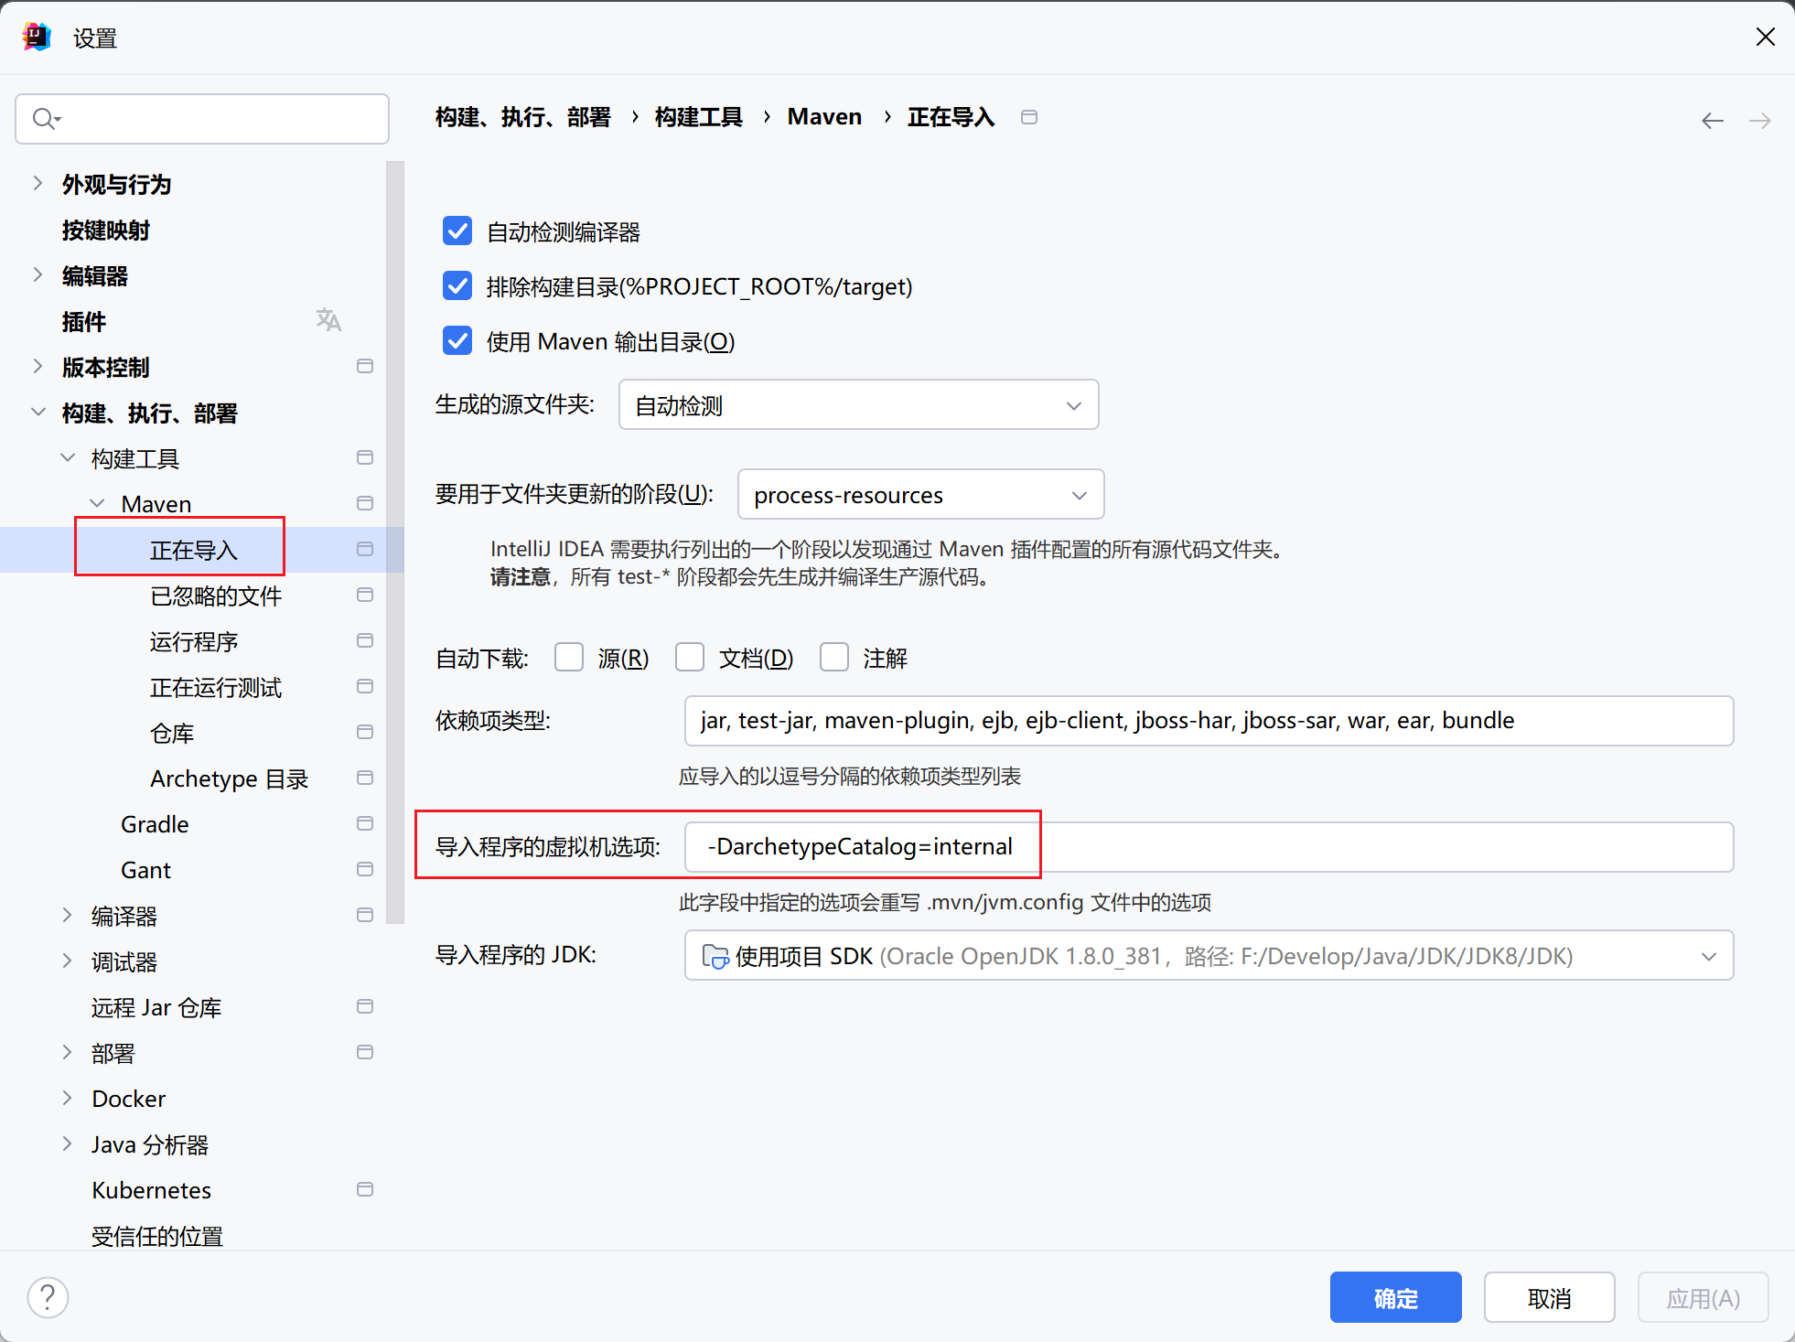Click the 确定 button
The width and height of the screenshot is (1795, 1342).
[1395, 1297]
